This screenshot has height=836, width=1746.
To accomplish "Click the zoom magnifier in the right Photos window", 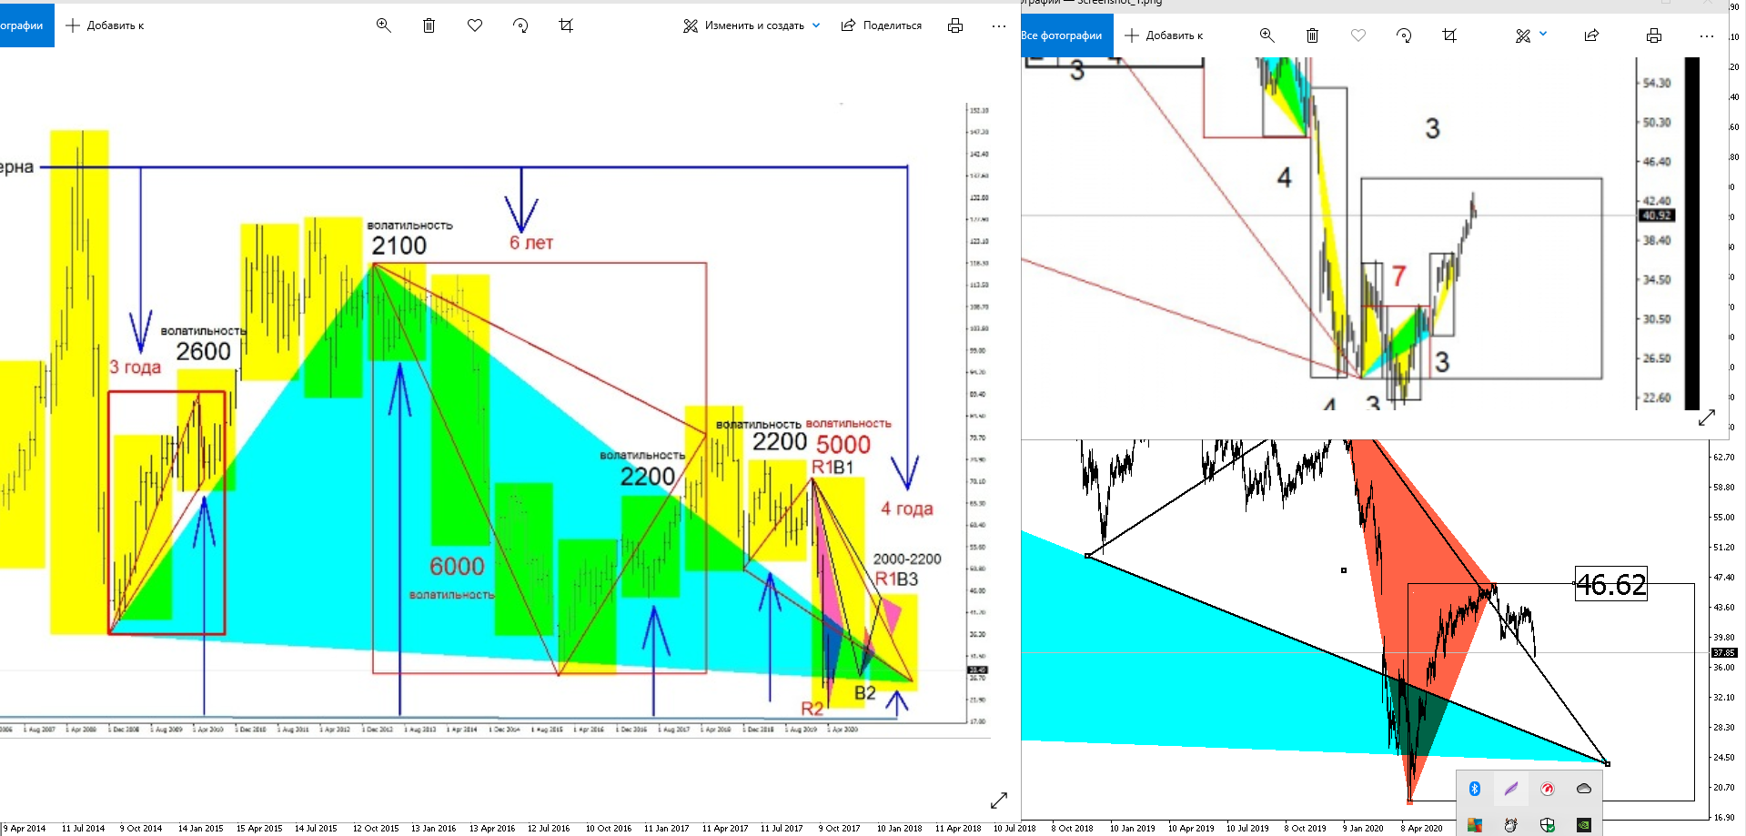I will 1267,35.
